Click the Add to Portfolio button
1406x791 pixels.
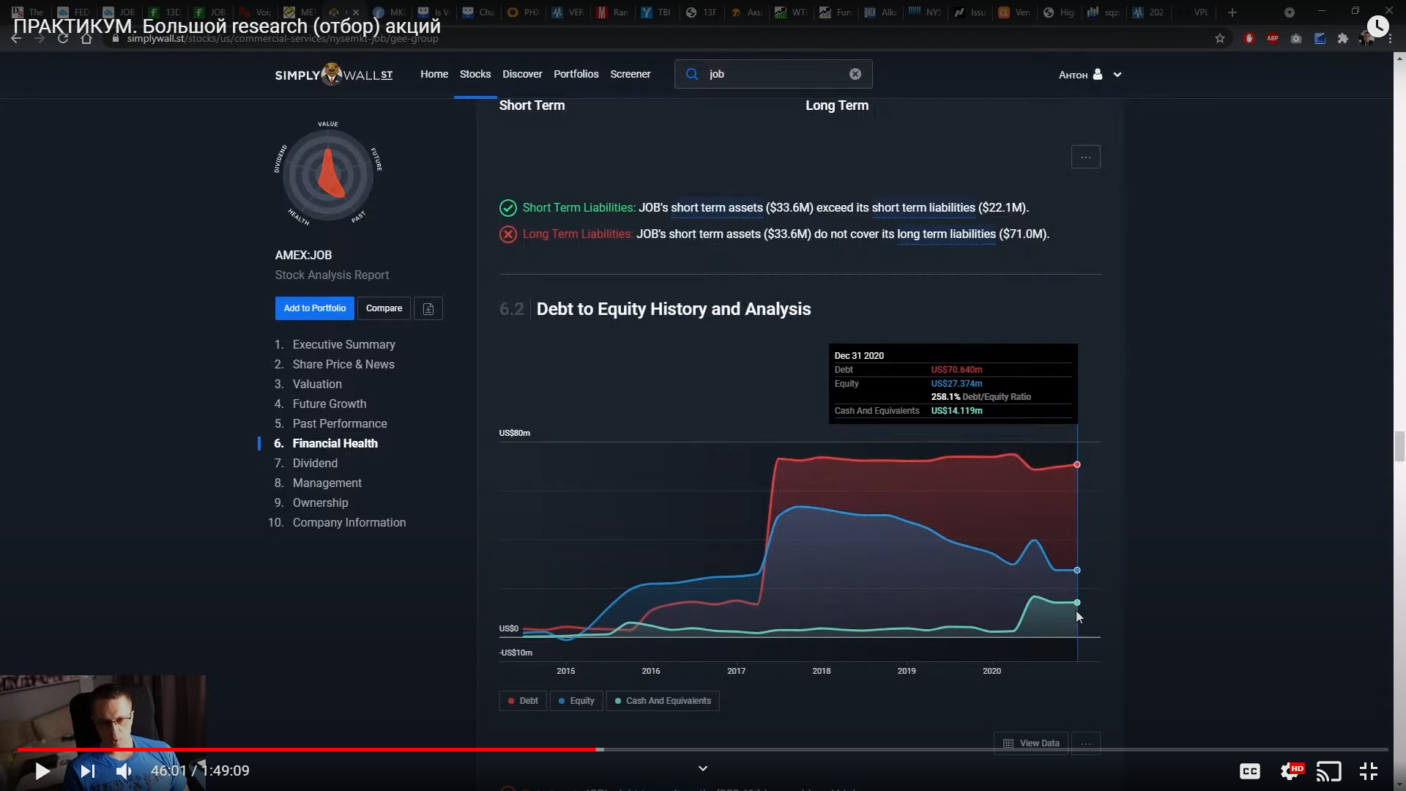[314, 308]
